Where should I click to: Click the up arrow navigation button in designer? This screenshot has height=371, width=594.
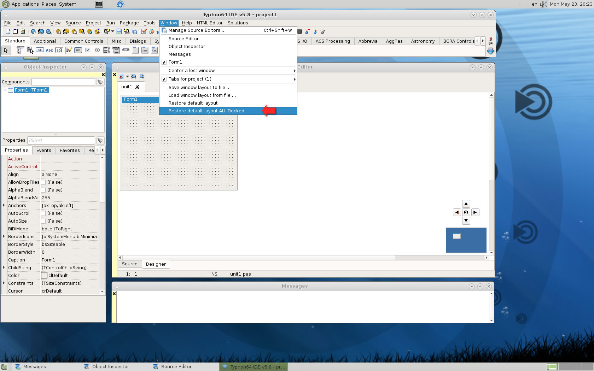(x=466, y=204)
